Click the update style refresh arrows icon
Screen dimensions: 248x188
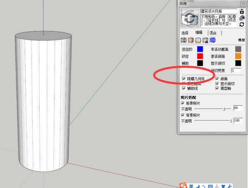click(241, 24)
